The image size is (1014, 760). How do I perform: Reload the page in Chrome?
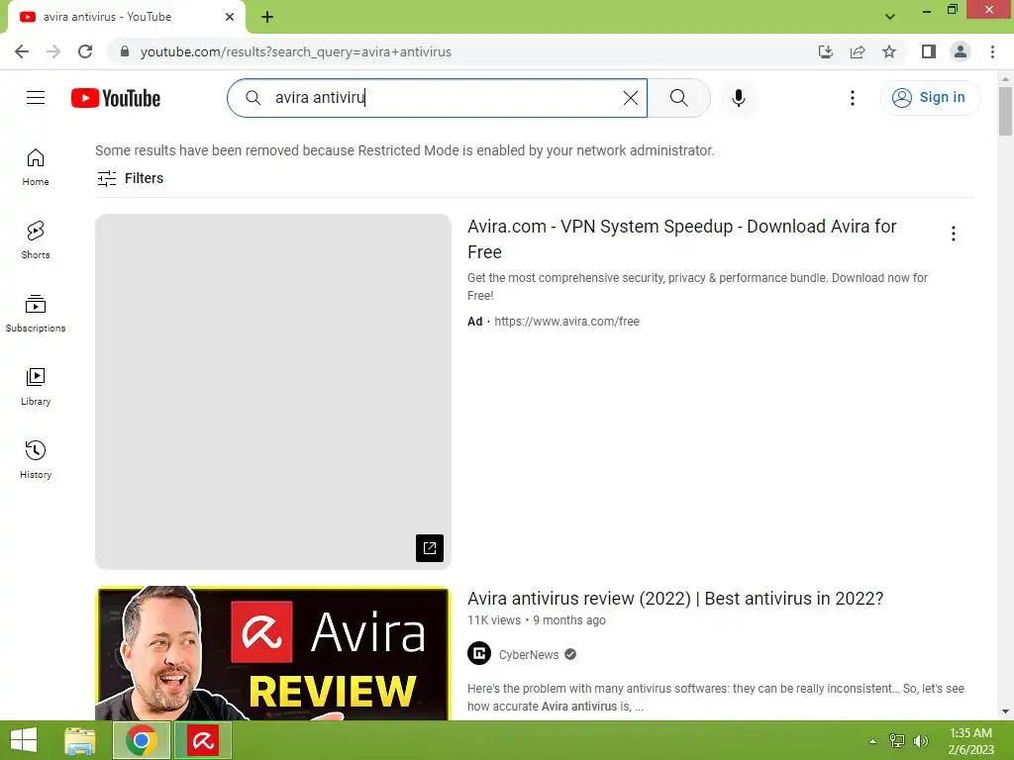click(85, 51)
